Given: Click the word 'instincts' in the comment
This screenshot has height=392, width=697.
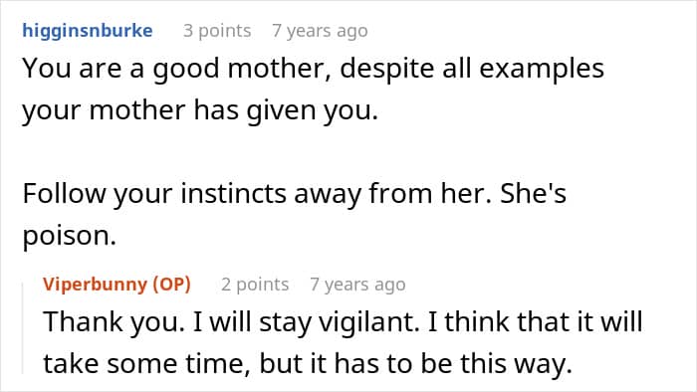Looking at the screenshot, I should coord(233,194).
